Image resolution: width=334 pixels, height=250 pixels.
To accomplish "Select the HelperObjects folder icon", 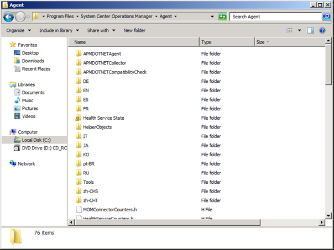I will click(x=79, y=127).
